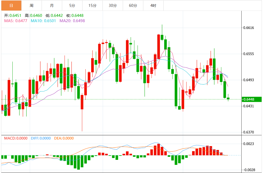The image size is (264, 173).
Task: Click the MACD:0.0000 label
Action: [x=16, y=138]
